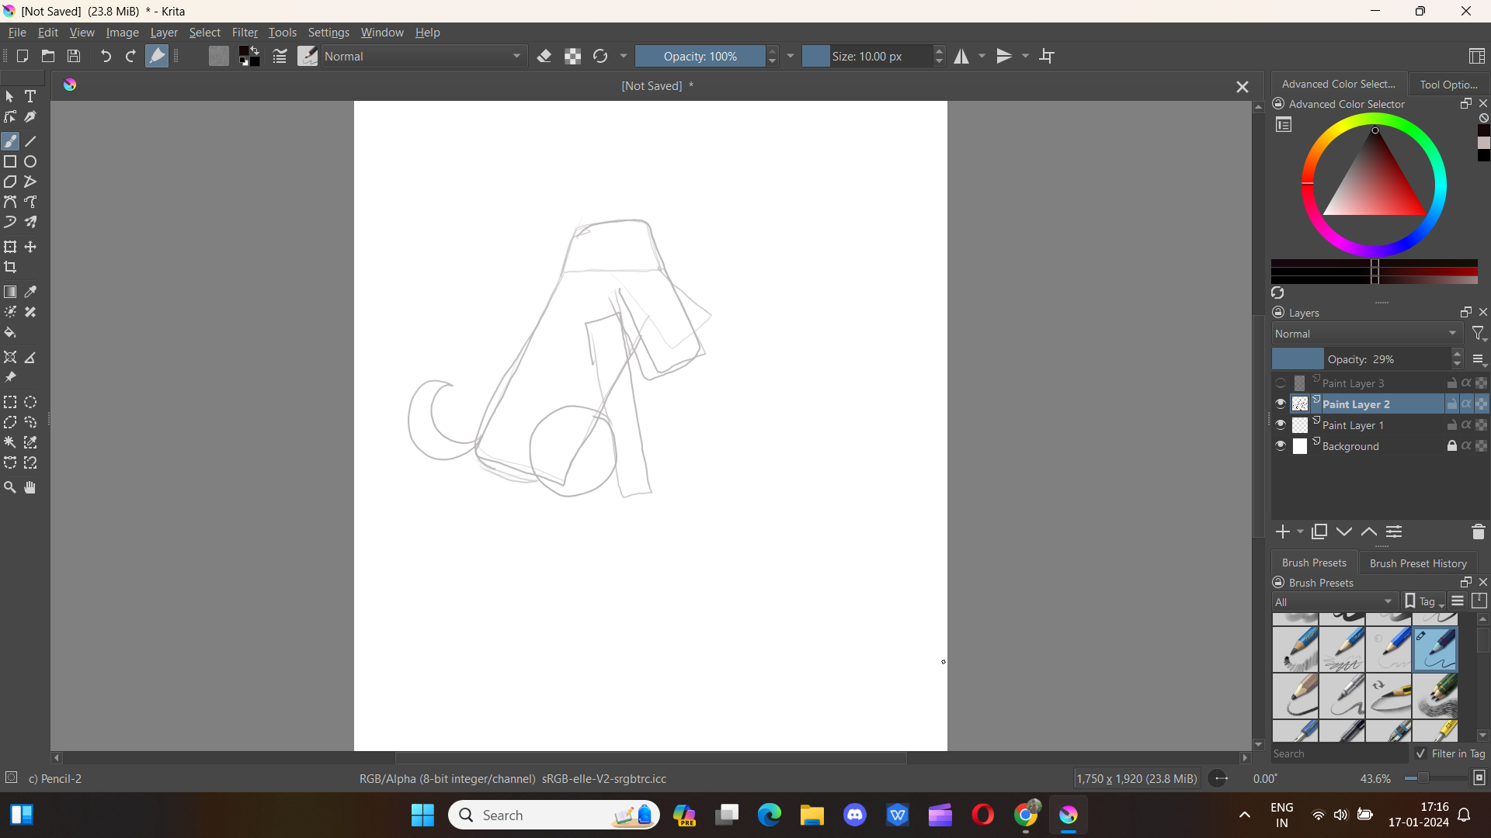This screenshot has width=1491, height=838.
Task: Open the layer blending mode dropdown
Action: tap(1366, 334)
